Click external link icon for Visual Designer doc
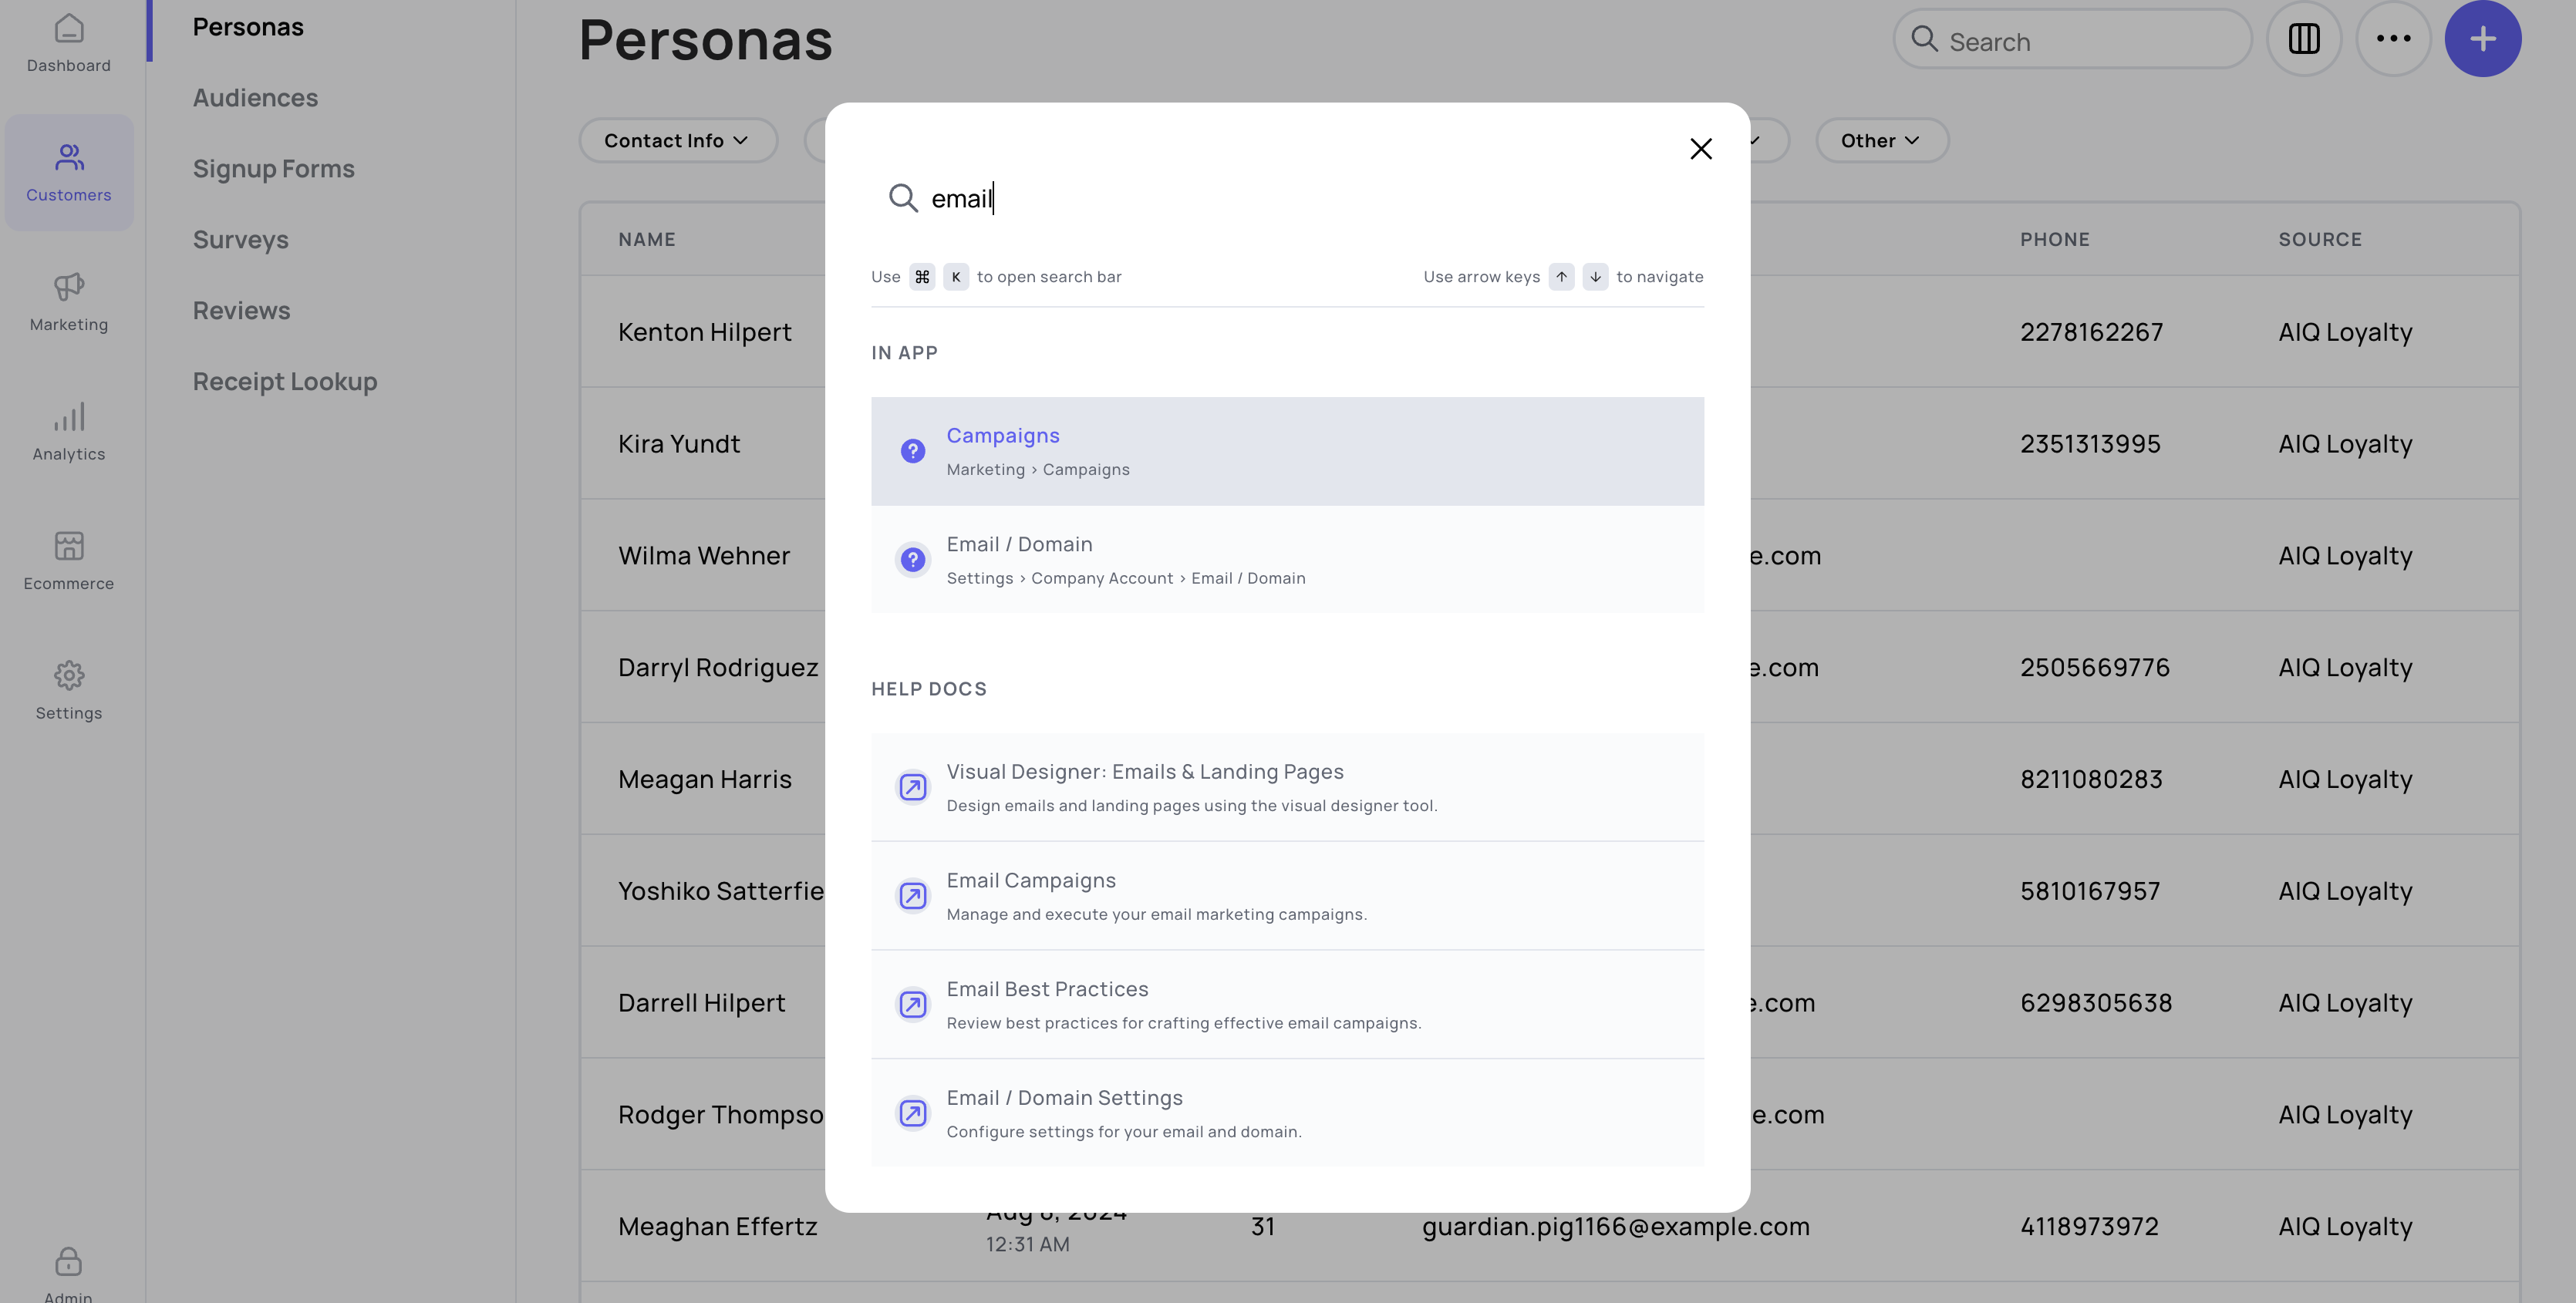 912,787
